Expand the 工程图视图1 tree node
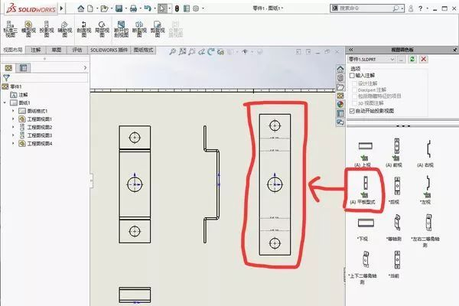This screenshot has width=459, height=306. (x=13, y=119)
